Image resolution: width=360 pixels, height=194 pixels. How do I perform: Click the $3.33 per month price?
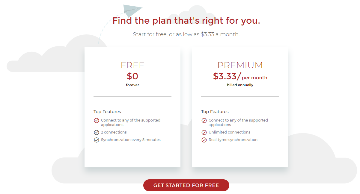pos(240,77)
